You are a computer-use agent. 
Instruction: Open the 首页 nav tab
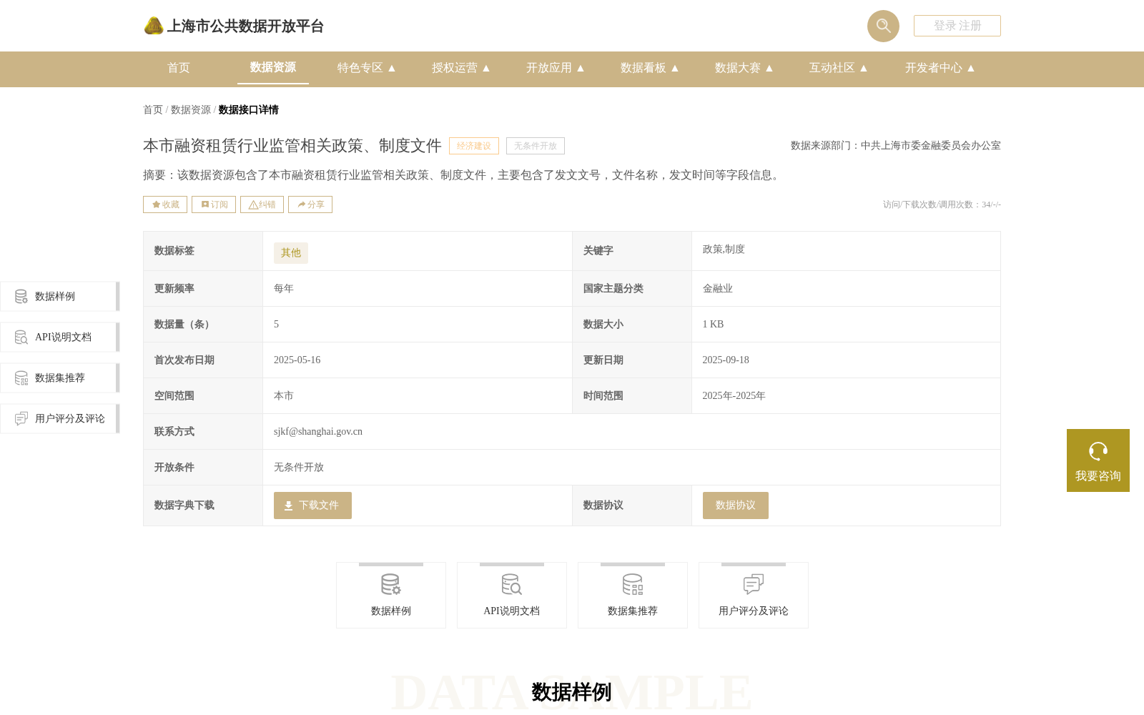[179, 68]
